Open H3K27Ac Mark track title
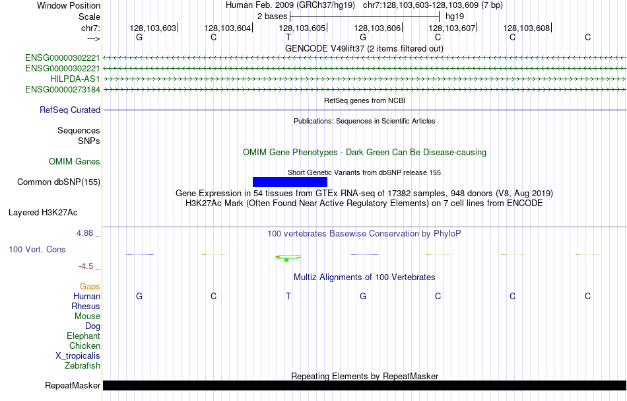 (364, 203)
